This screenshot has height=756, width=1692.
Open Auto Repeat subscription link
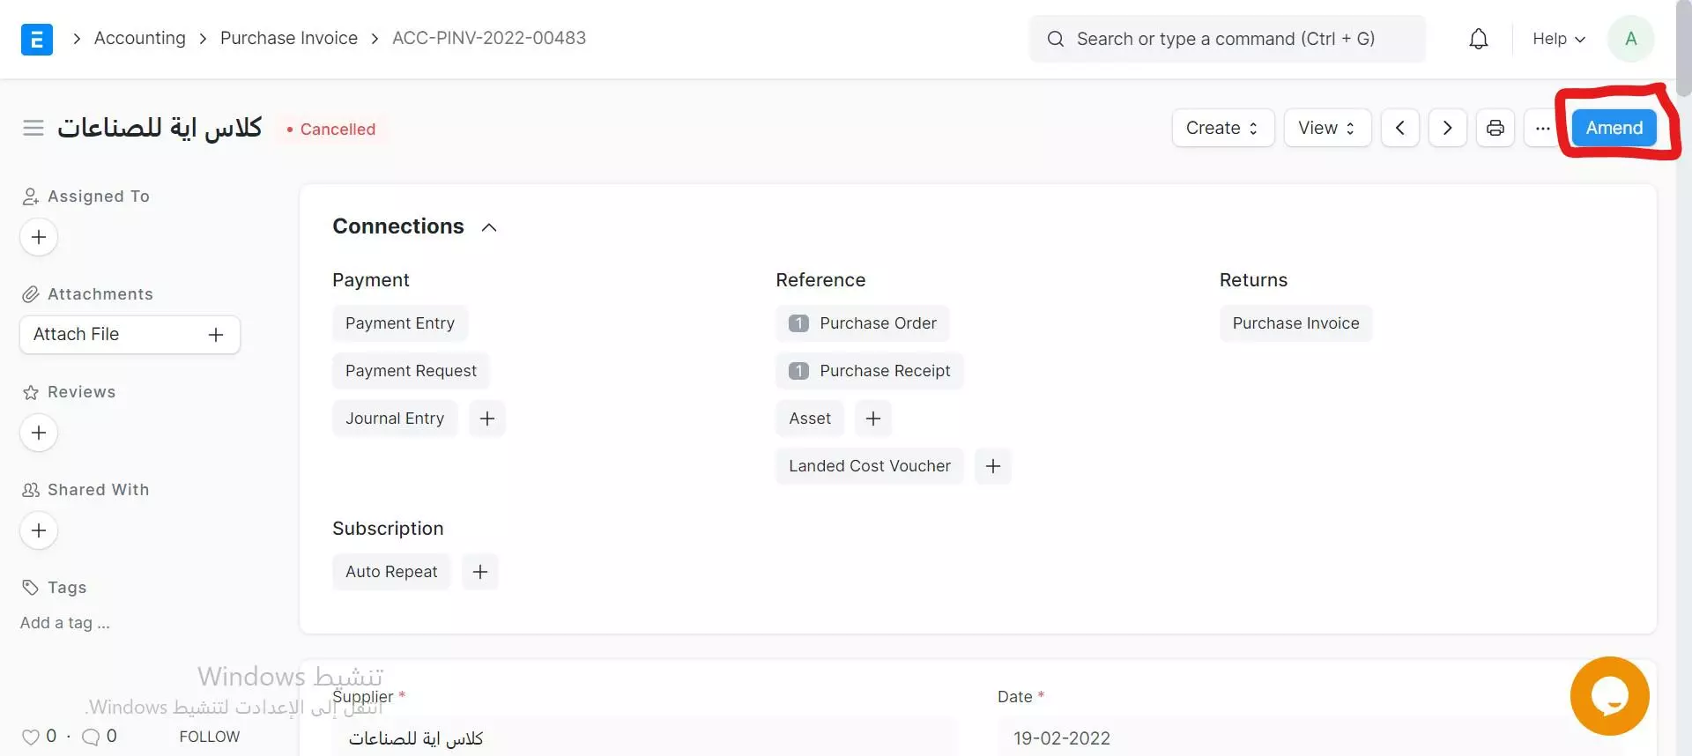pos(391,572)
